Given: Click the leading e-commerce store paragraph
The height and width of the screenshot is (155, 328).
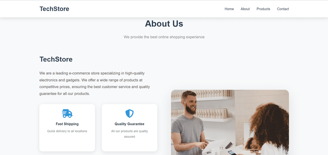Looking at the screenshot, I should coord(95,83).
